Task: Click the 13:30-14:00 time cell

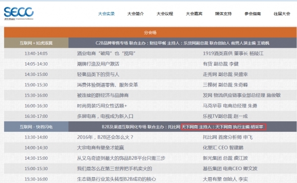Action: [x=36, y=137]
